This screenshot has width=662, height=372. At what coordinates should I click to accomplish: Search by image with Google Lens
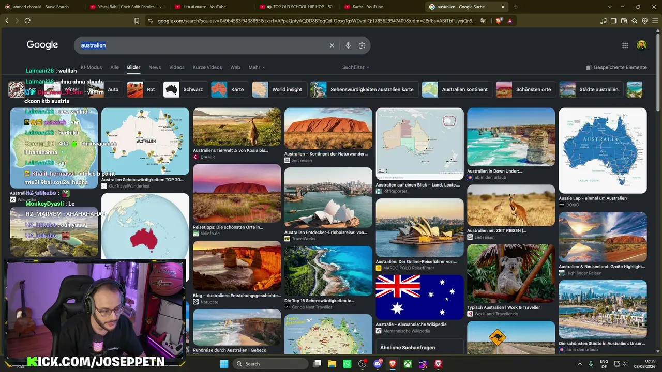click(x=362, y=45)
